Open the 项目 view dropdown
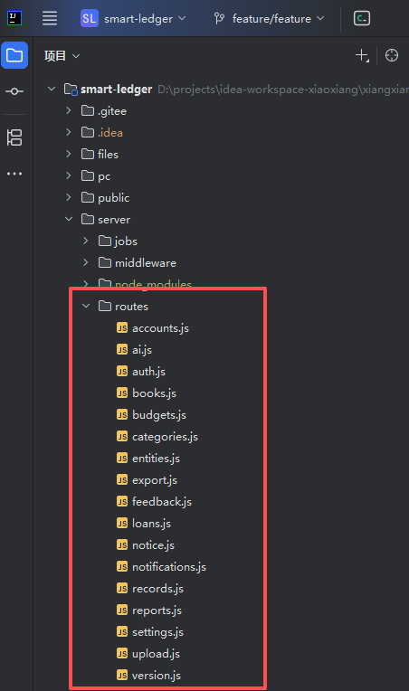 point(62,56)
